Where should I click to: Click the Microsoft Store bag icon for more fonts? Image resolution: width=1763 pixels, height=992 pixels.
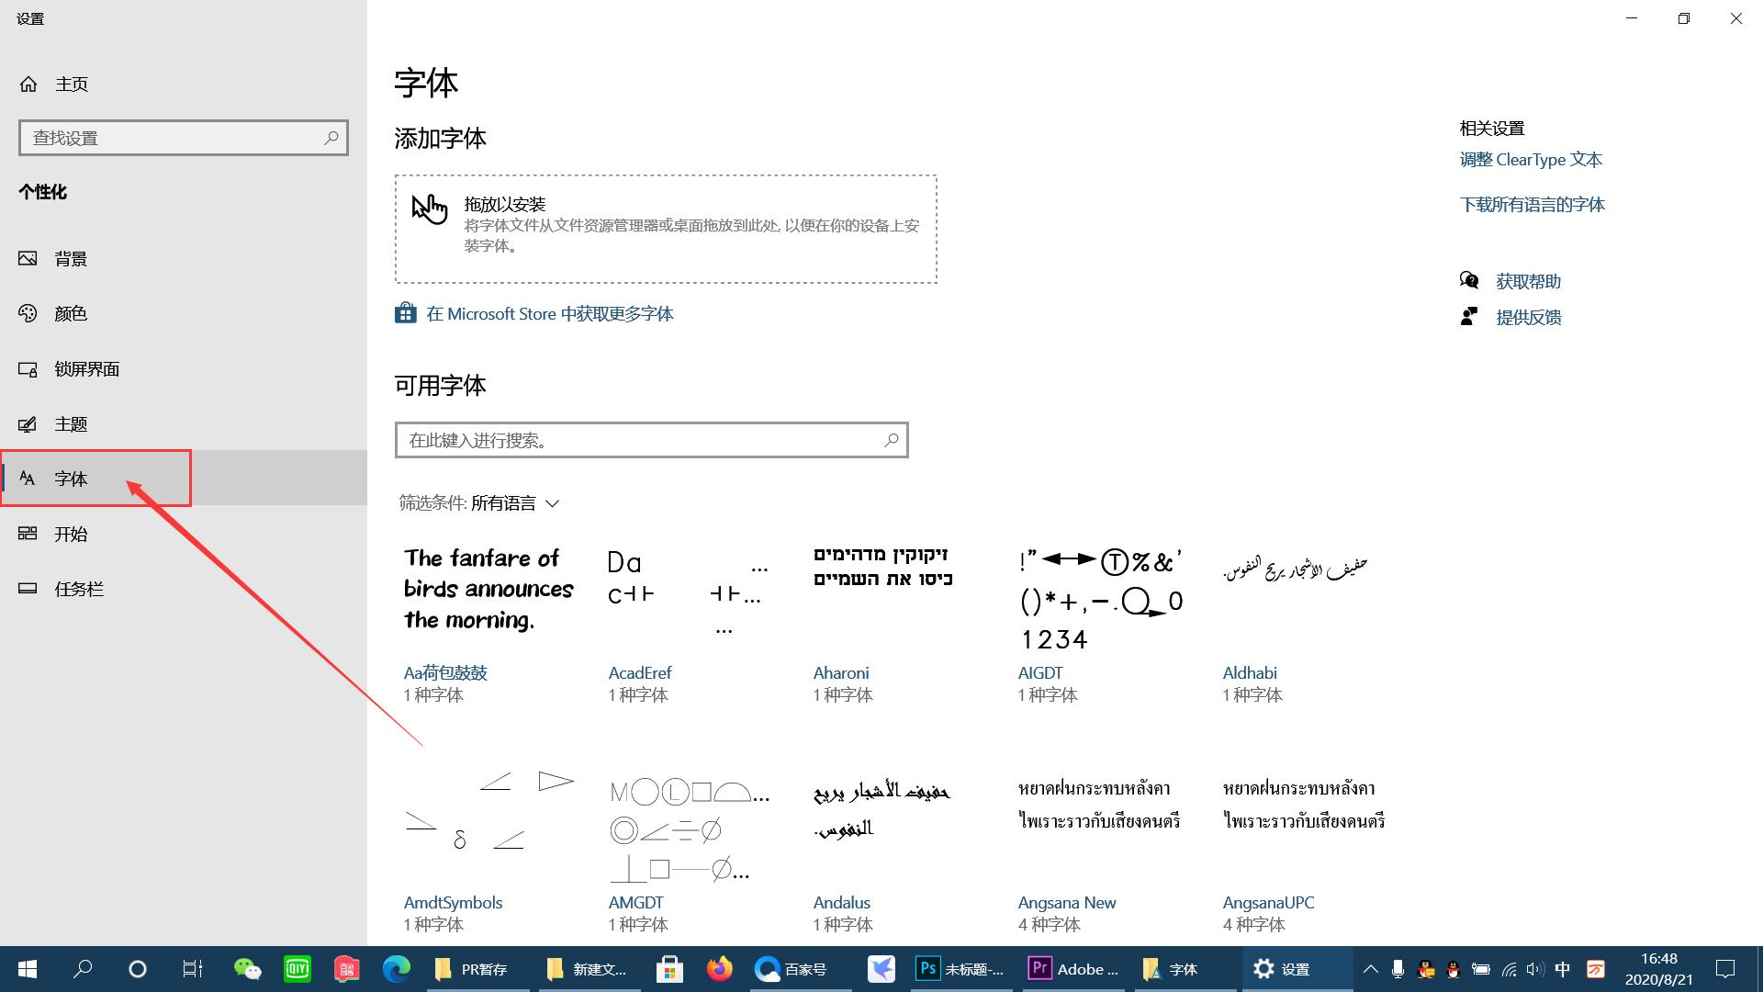405,312
